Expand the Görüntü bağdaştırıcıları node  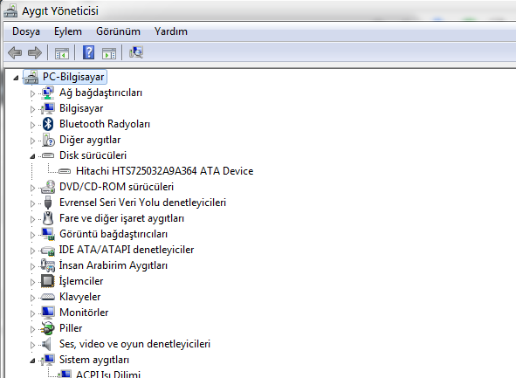coord(32,235)
